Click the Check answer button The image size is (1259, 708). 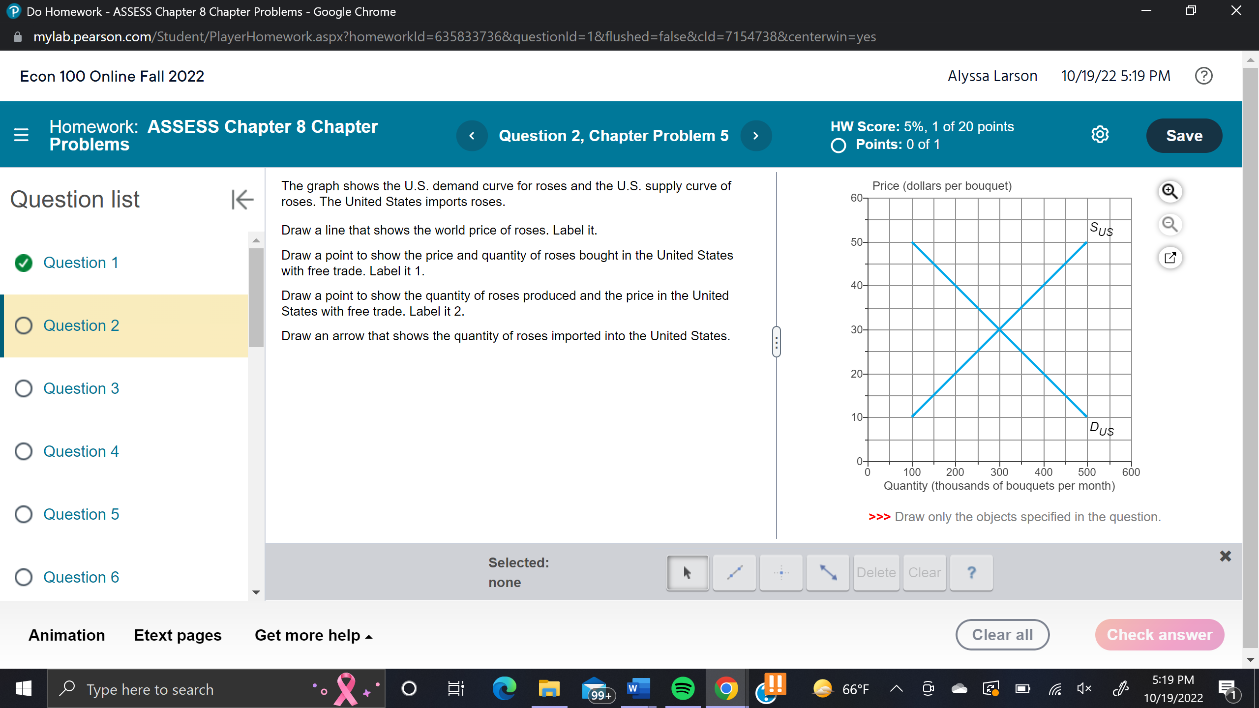coord(1159,635)
